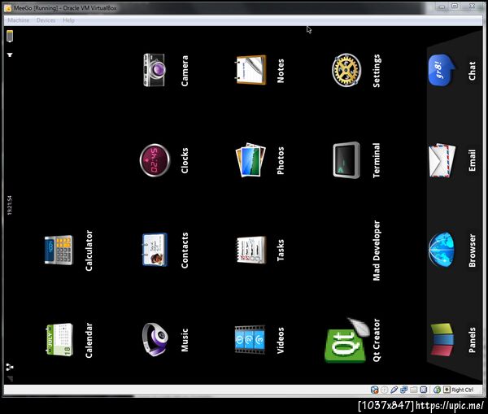This screenshot has width=488, height=414.
Task: Launch the Browser globe icon
Action: coord(442,250)
